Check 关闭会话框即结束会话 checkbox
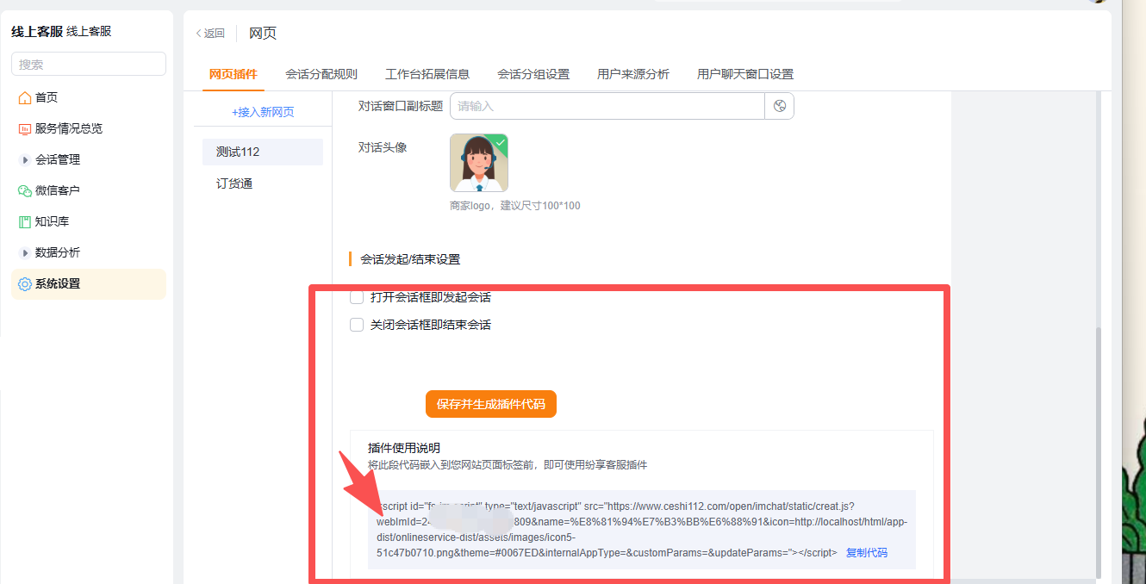The height and width of the screenshot is (584, 1146). point(357,325)
